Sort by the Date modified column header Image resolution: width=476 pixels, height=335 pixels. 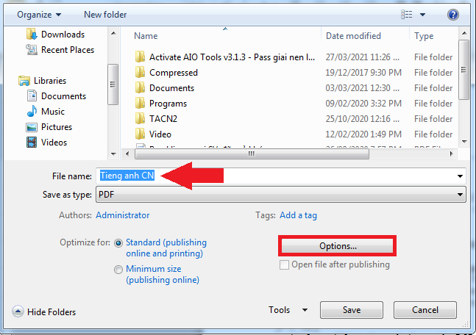tap(353, 36)
